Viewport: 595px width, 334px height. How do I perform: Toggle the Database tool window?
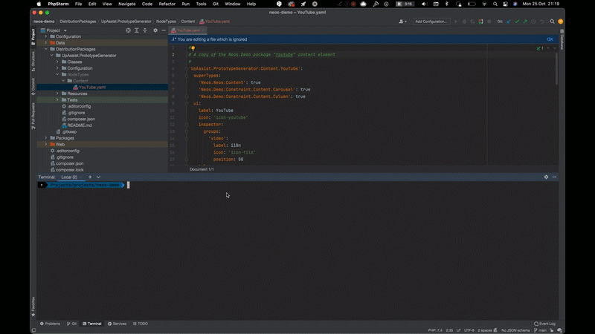tap(562, 41)
